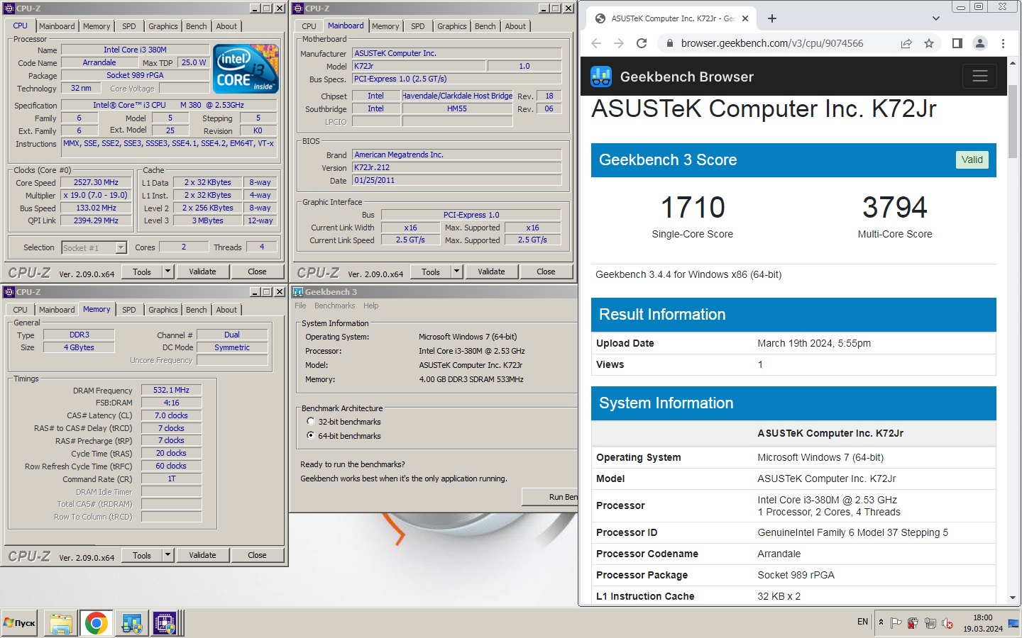Click the show desktop button

tap(1014, 623)
